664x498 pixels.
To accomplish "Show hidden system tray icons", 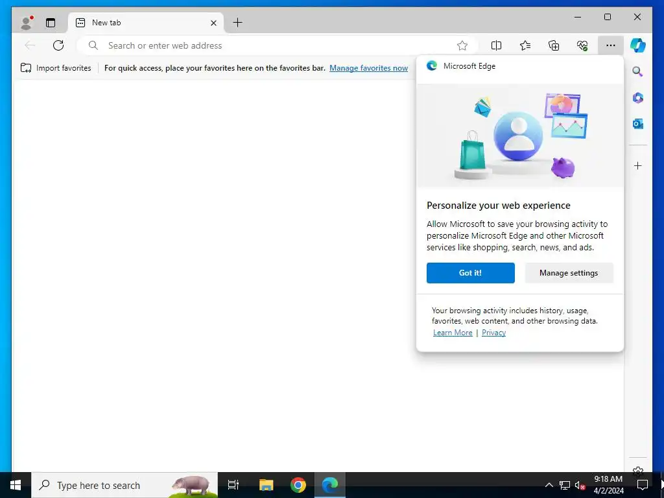I will [549, 485].
